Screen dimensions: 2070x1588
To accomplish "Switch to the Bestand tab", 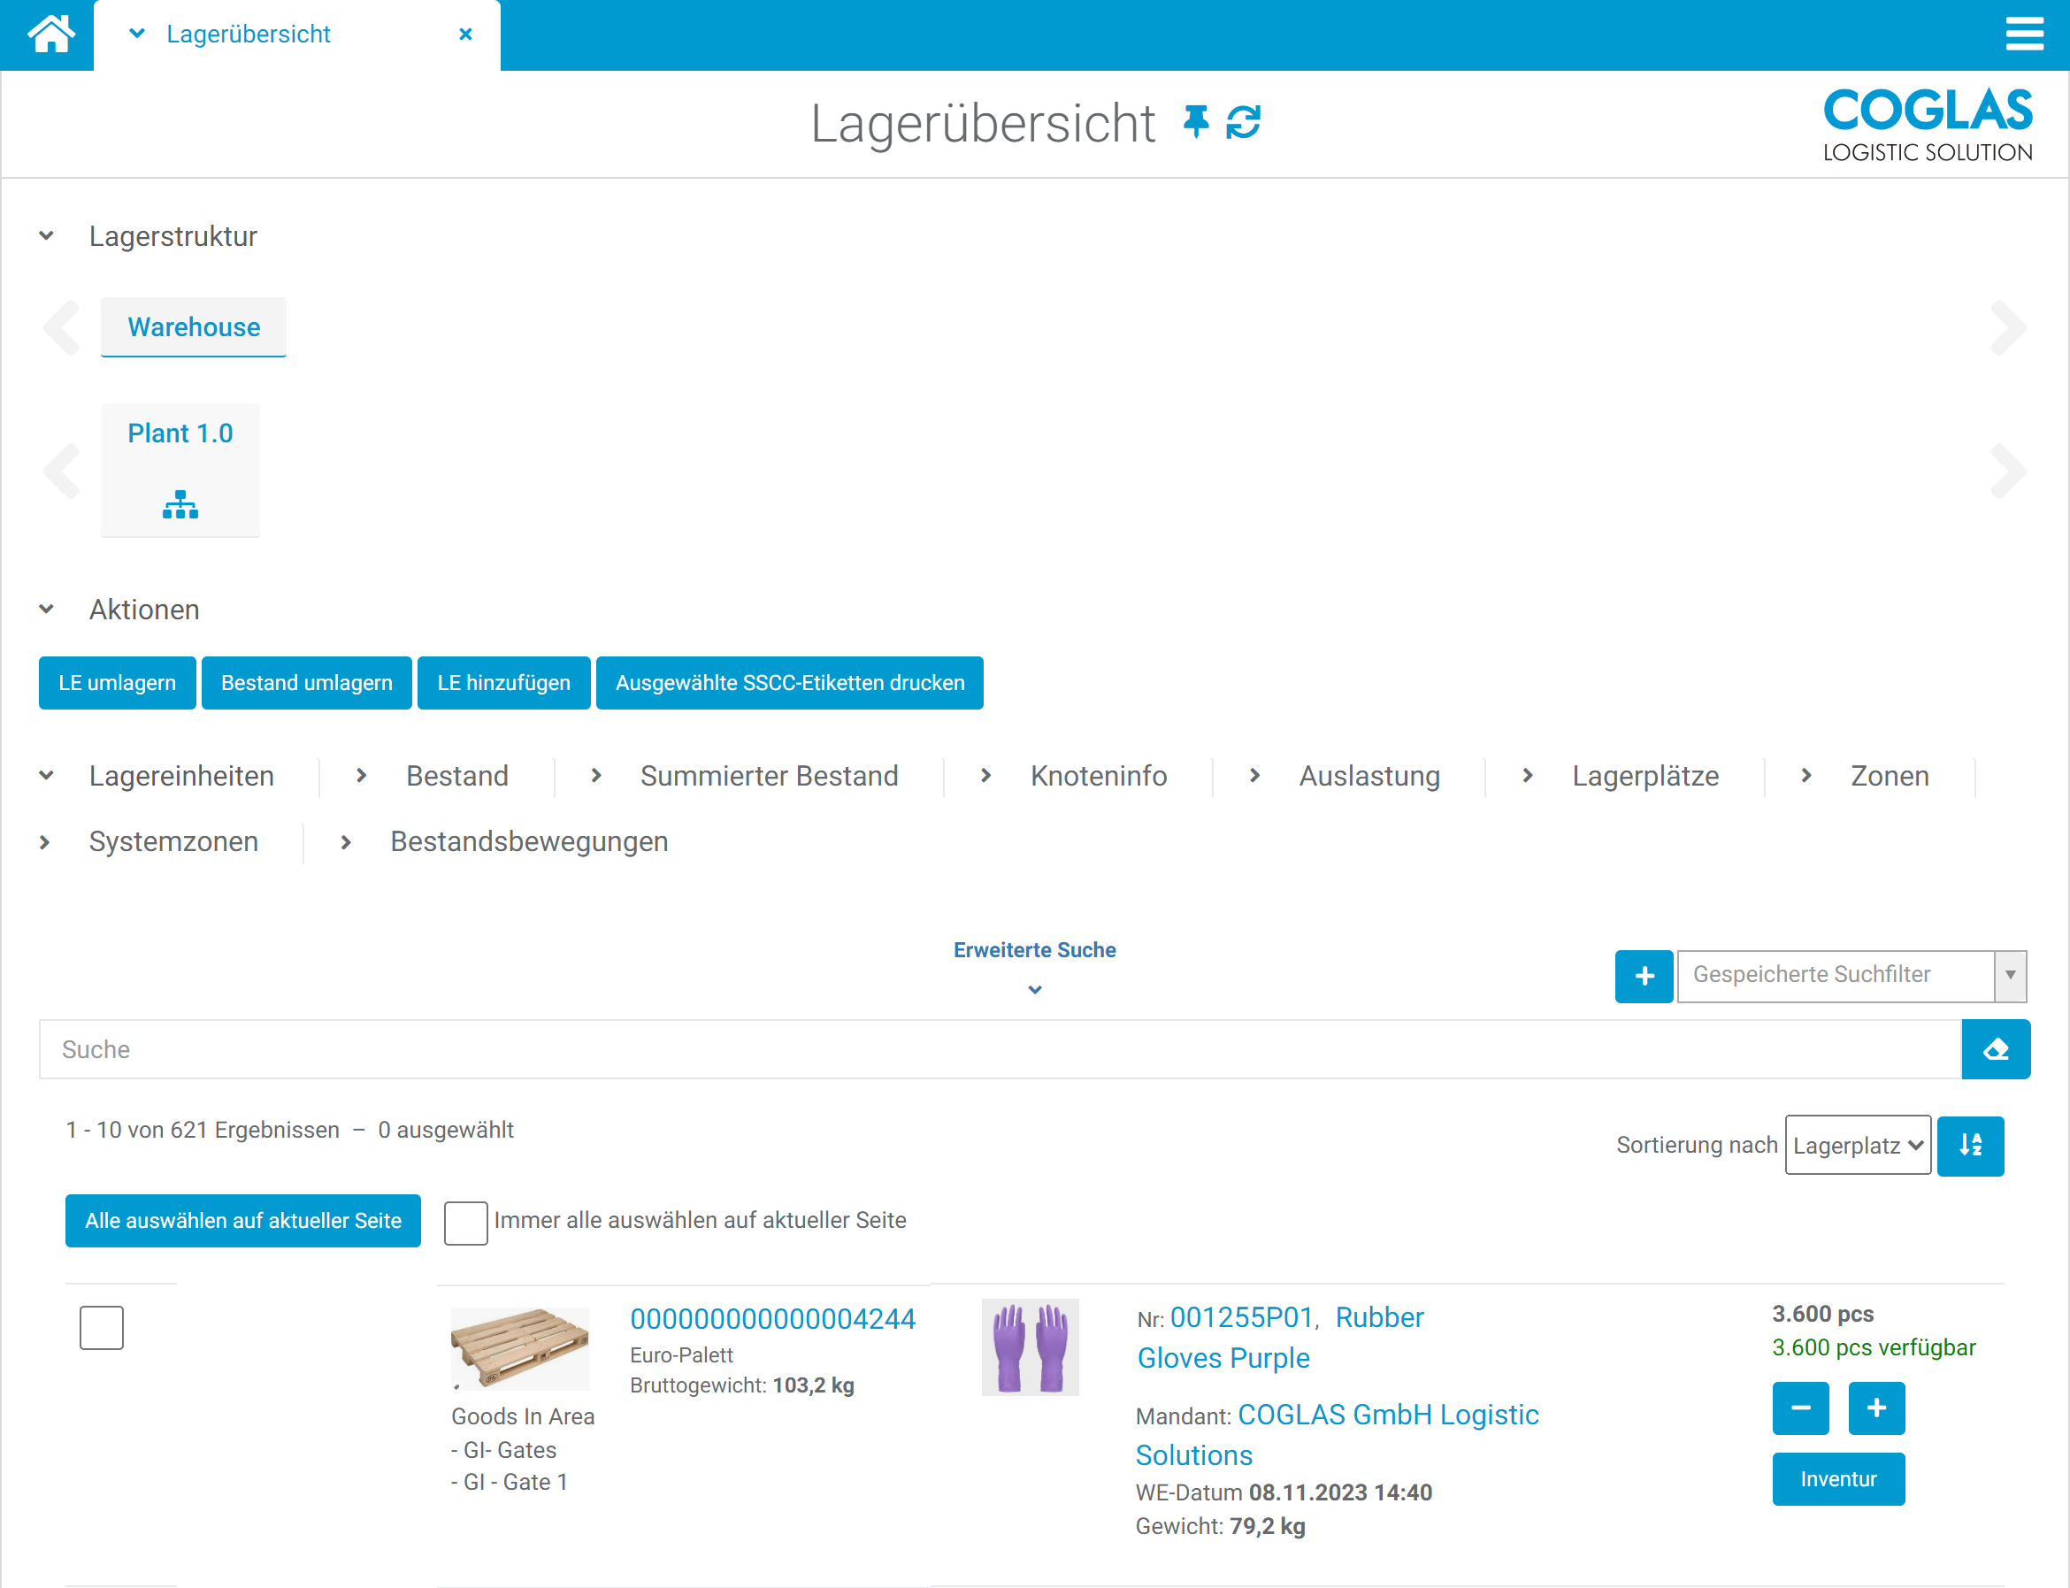I will (456, 776).
